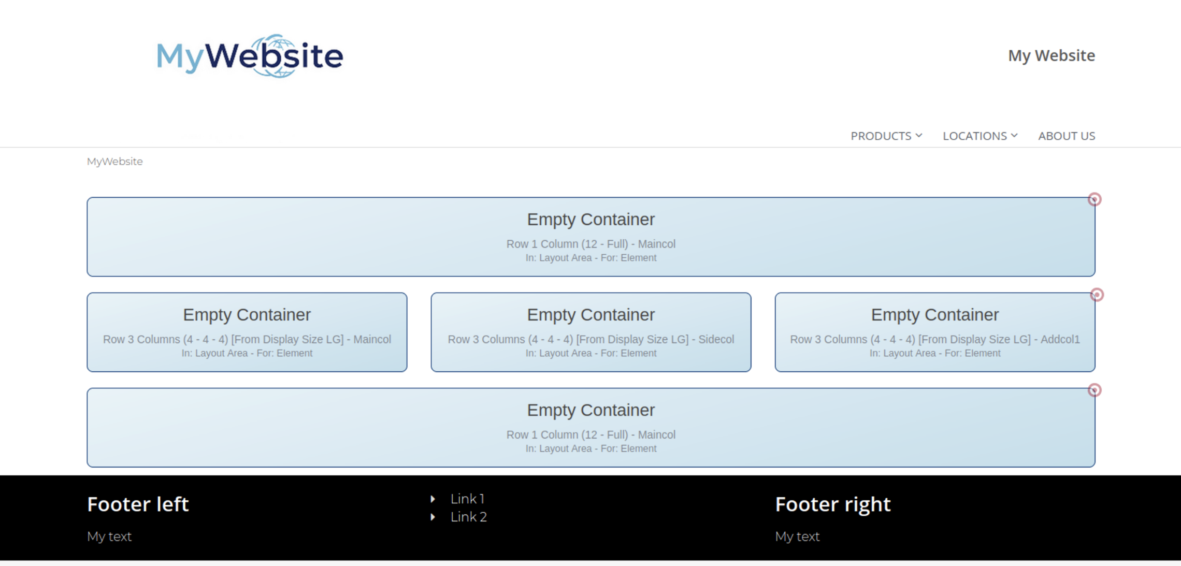The width and height of the screenshot is (1181, 566).
Task: Click the My Website heading top right
Action: [x=1052, y=55]
